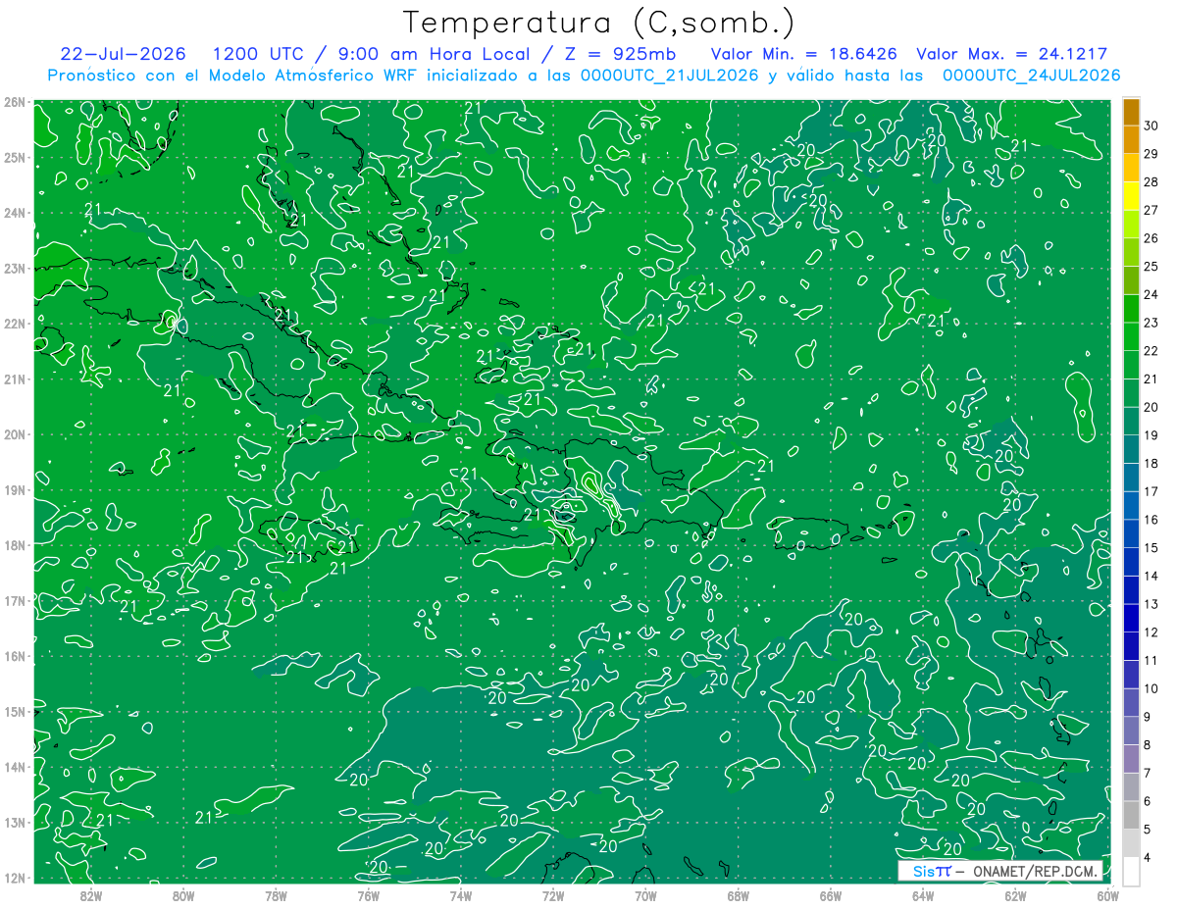Select the "1200 UTC" time text
The width and height of the screenshot is (1177, 909).
point(258,54)
